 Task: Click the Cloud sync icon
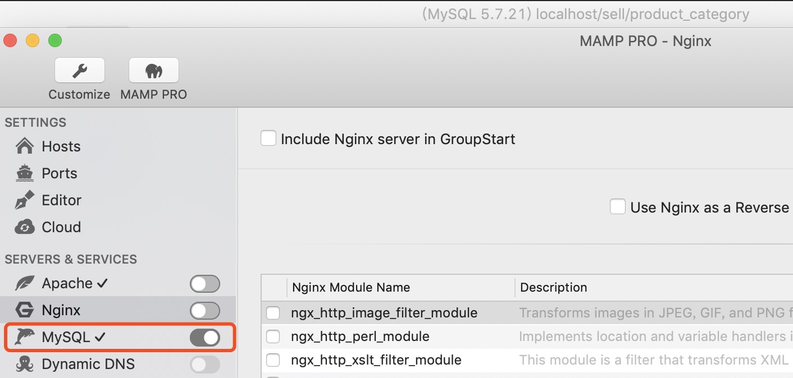click(x=25, y=227)
